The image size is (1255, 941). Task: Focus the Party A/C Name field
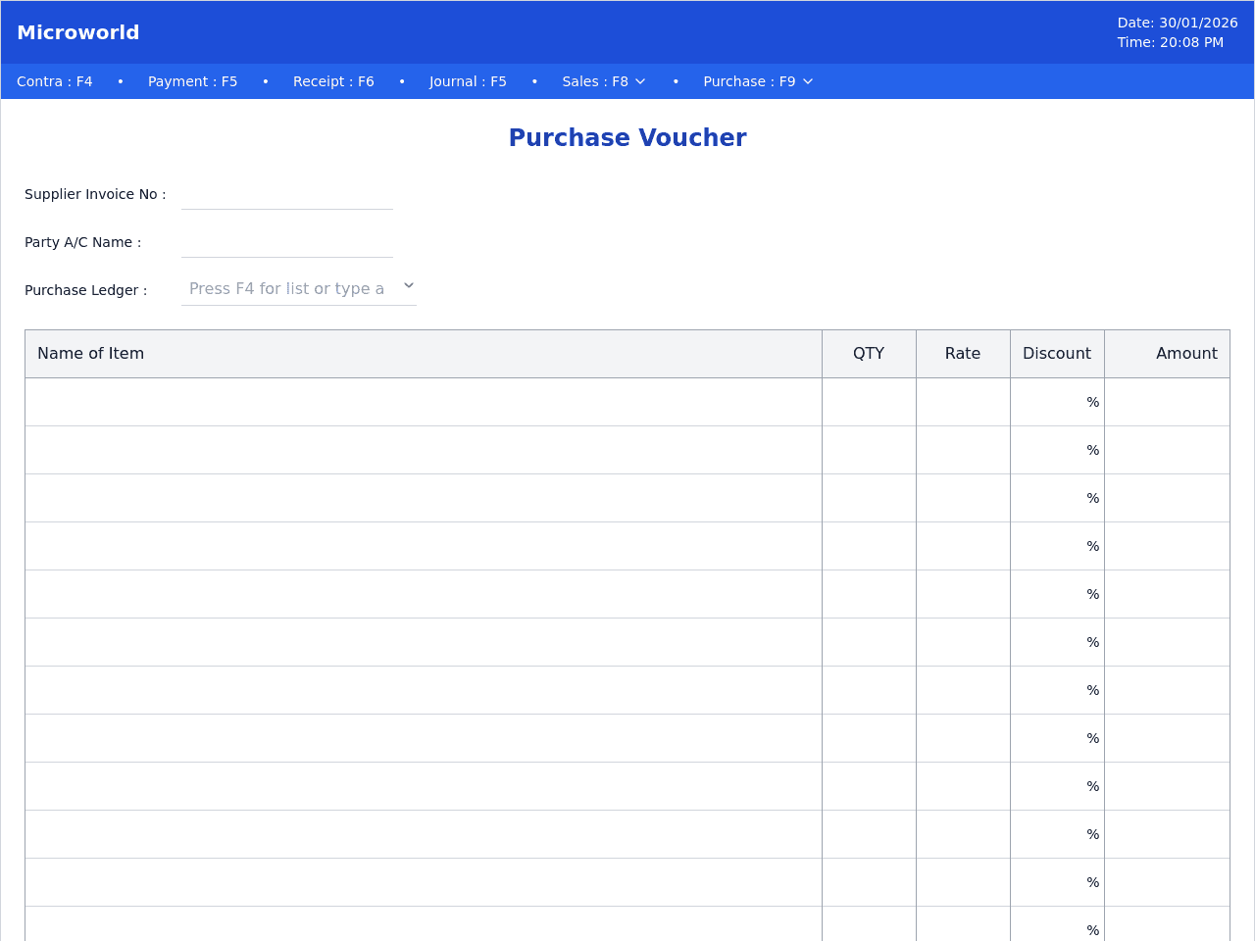pos(287,242)
